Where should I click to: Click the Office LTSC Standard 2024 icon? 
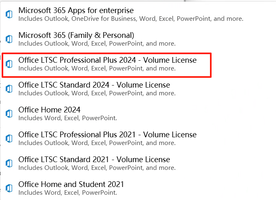pyautogui.click(x=9, y=89)
